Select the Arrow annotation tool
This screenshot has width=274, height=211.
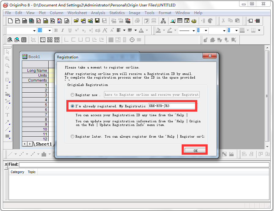point(7,122)
